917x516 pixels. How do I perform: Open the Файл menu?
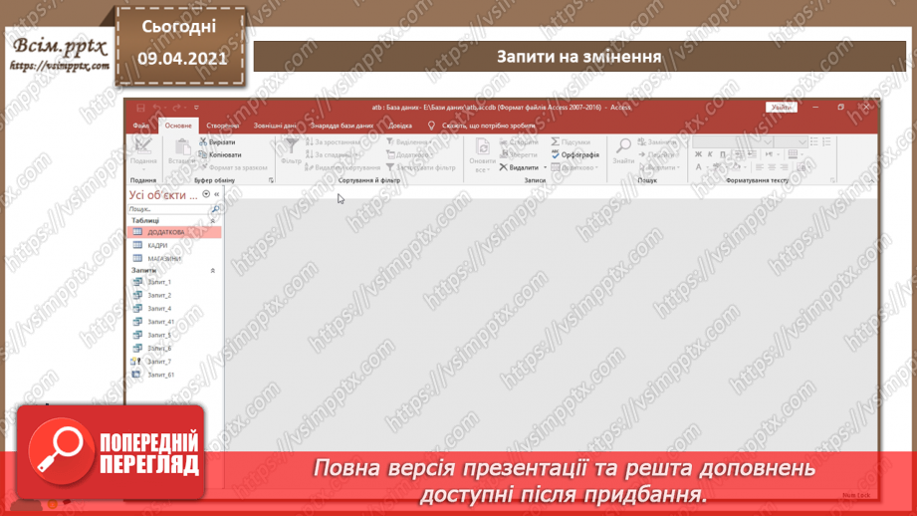click(140, 126)
